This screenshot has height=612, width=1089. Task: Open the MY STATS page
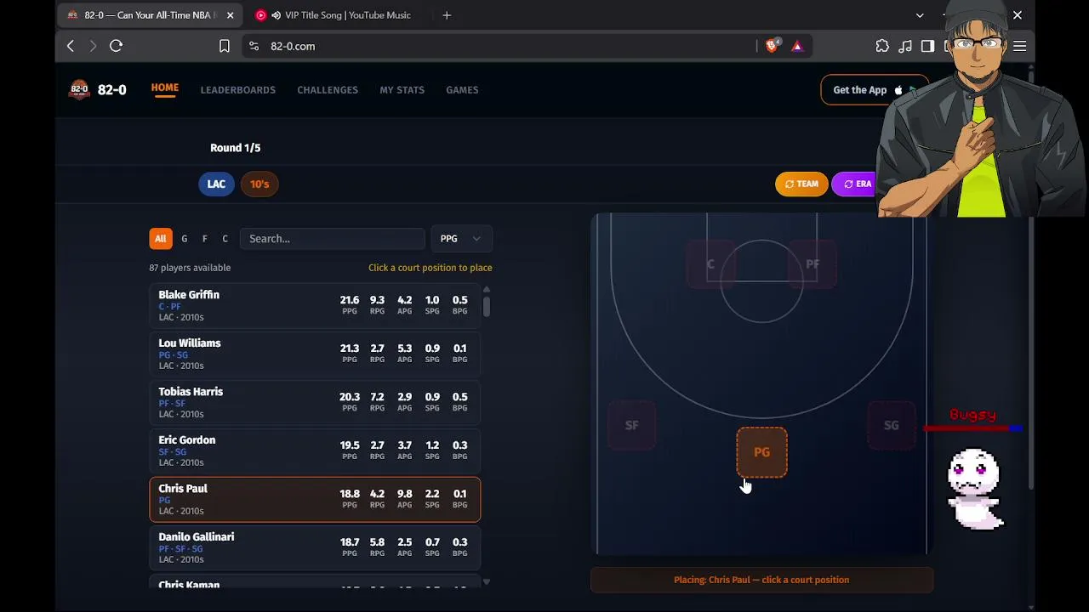click(402, 90)
